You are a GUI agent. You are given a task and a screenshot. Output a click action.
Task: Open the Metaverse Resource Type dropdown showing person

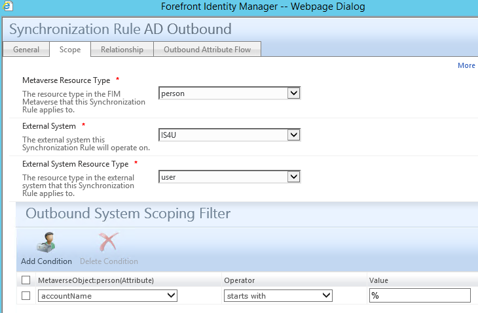point(230,93)
